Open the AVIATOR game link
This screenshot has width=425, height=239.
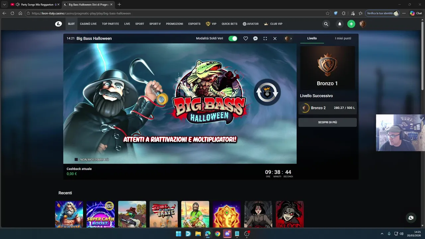coord(251,24)
